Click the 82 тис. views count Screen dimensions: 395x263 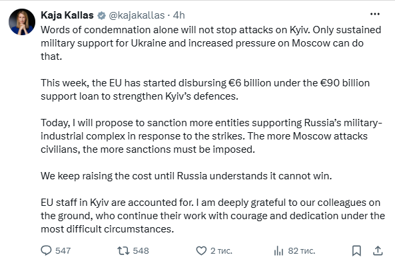302,250
